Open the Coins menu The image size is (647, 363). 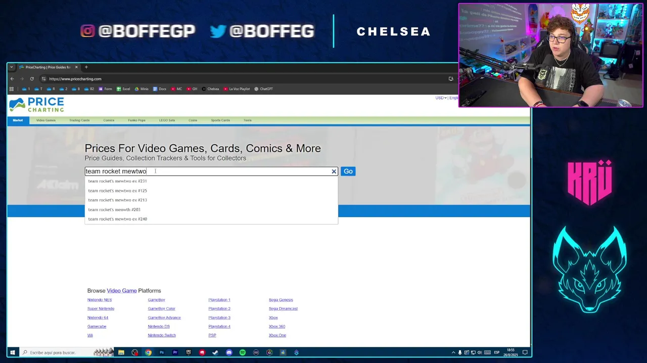point(193,120)
